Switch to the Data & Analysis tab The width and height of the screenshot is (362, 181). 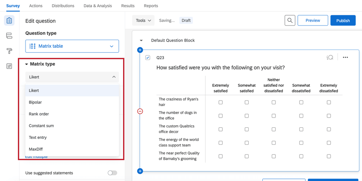click(x=98, y=6)
